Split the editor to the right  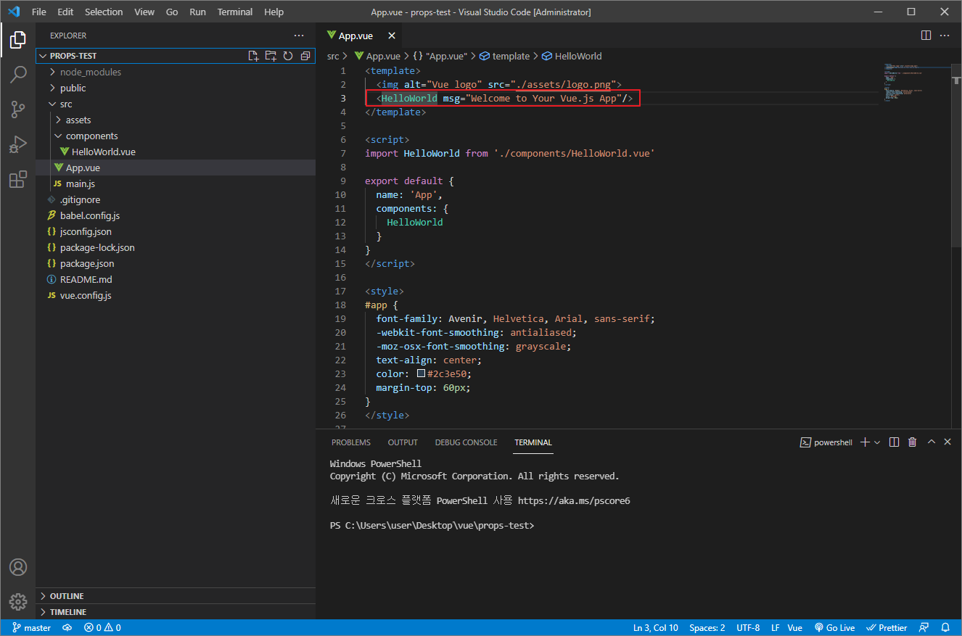coord(926,35)
